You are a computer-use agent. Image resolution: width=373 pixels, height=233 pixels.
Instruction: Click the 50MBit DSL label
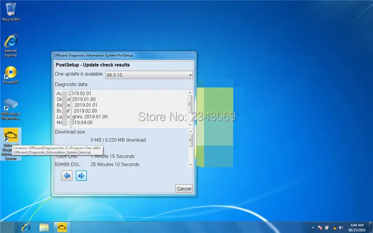68,164
